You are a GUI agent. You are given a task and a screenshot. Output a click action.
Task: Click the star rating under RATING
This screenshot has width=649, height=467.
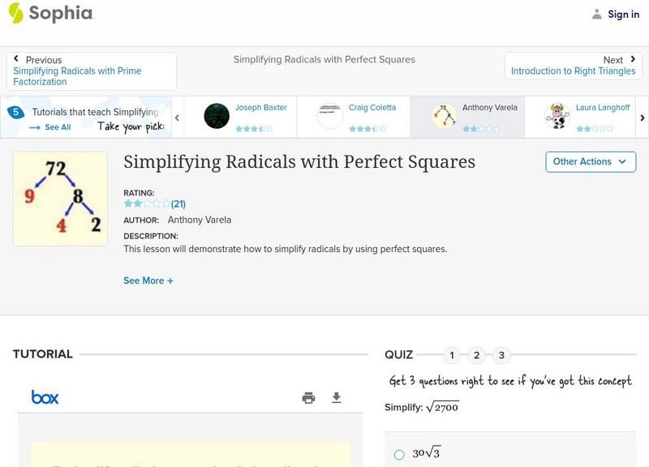147,204
